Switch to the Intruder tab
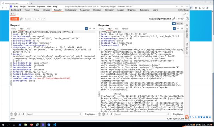Screen dimensions: 214x127 [46, 10]
